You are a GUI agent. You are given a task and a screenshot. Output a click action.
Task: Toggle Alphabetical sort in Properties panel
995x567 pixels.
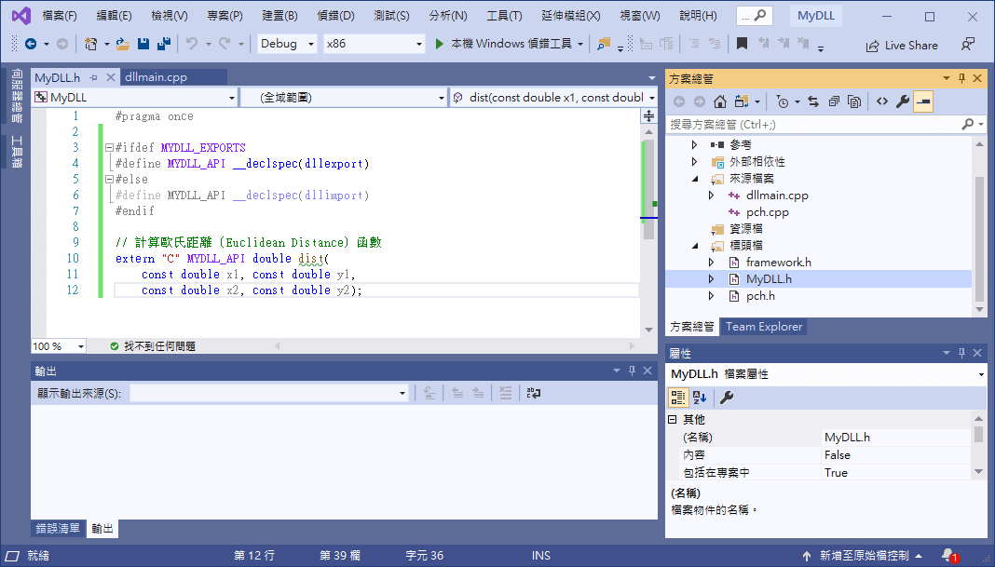700,398
